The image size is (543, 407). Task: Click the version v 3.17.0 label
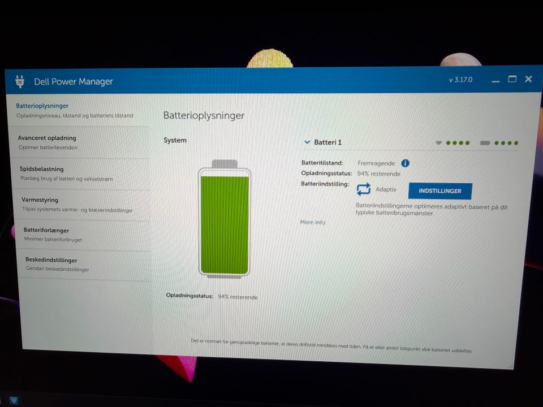coord(460,80)
